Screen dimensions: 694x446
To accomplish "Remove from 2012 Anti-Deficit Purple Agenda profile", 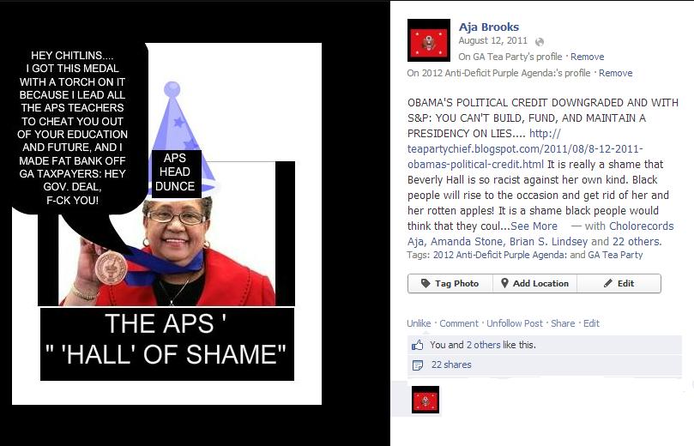I will tap(615, 73).
